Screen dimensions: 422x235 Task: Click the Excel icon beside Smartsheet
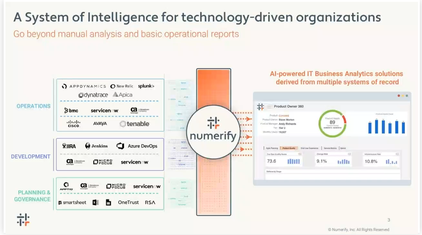tap(96, 202)
